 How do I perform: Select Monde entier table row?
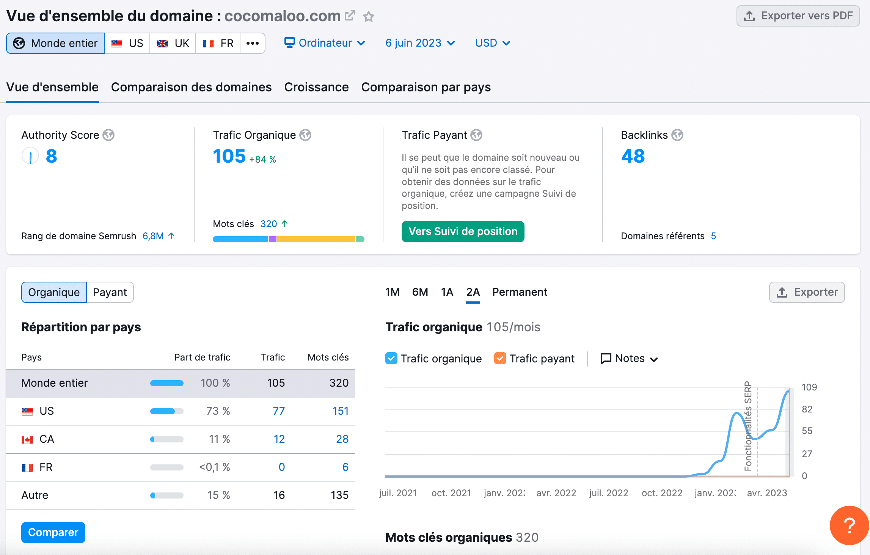(x=181, y=383)
